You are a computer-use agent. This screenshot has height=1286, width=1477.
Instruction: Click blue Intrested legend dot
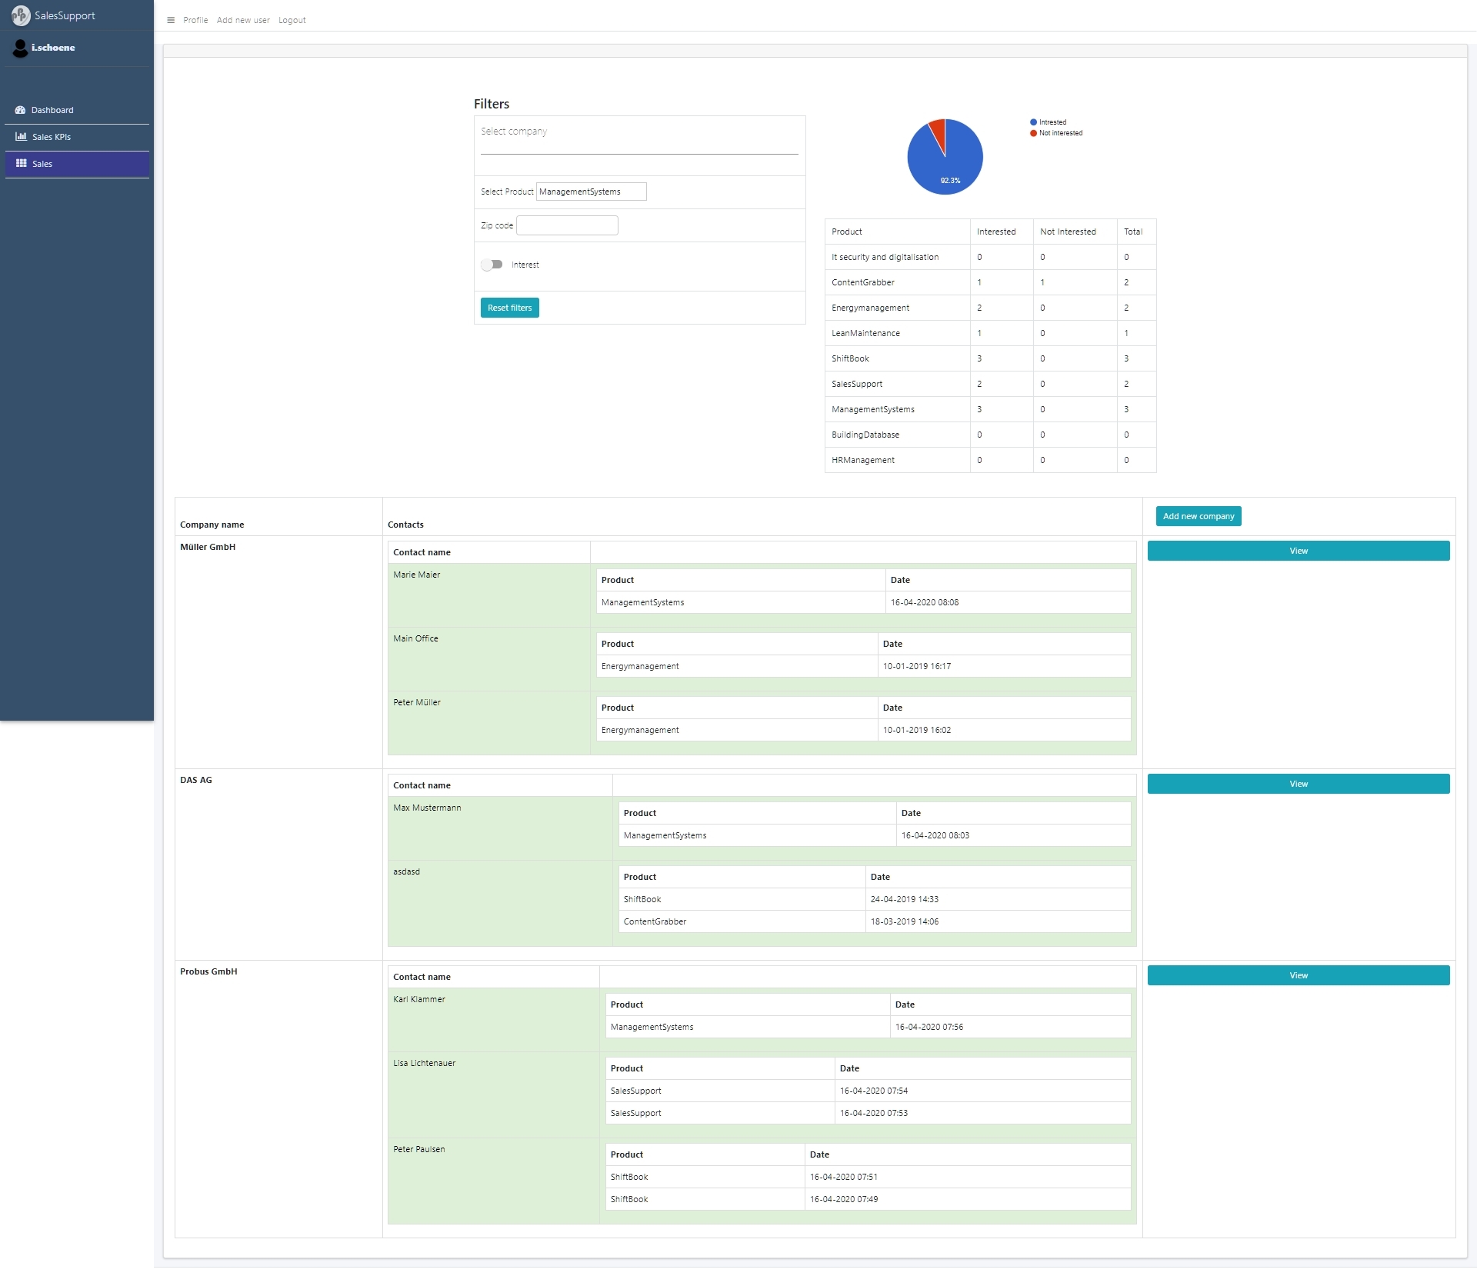pos(1033,122)
